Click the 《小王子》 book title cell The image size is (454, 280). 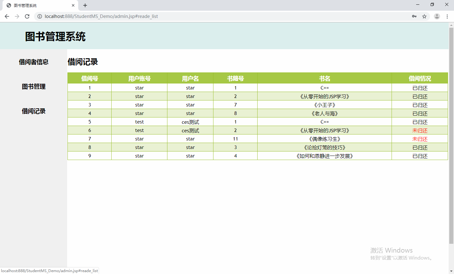324,105
